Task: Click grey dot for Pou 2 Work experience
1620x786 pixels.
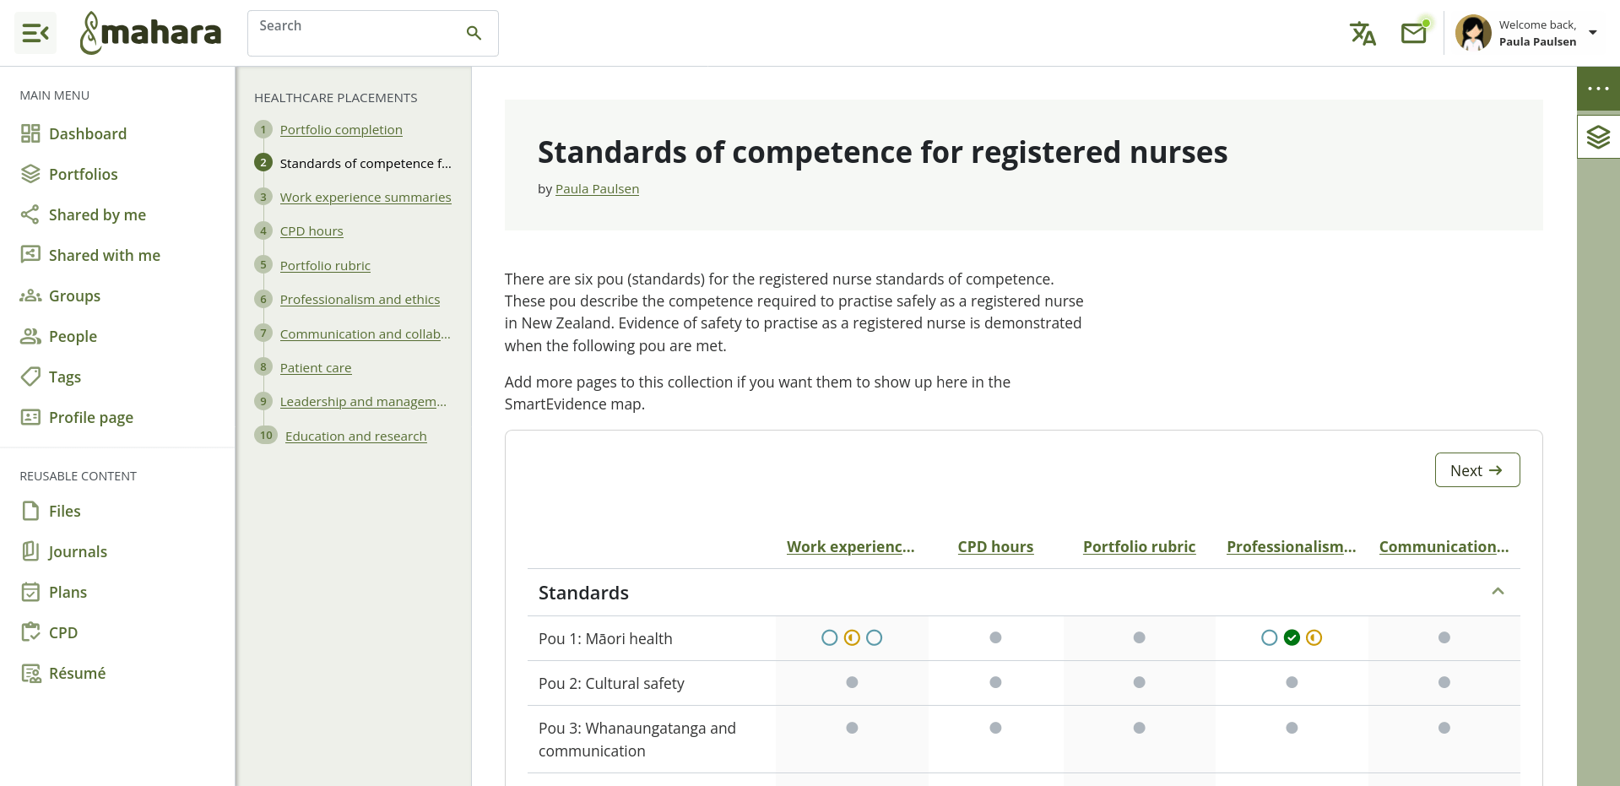Action: pyautogui.click(x=852, y=682)
